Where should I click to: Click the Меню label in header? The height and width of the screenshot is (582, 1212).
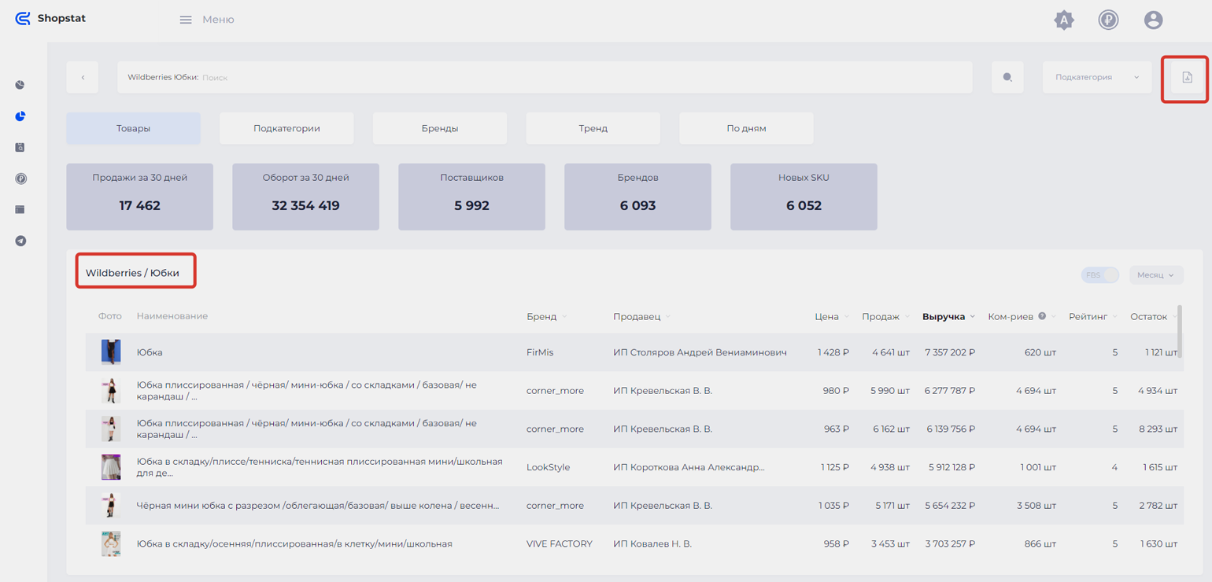click(x=218, y=20)
